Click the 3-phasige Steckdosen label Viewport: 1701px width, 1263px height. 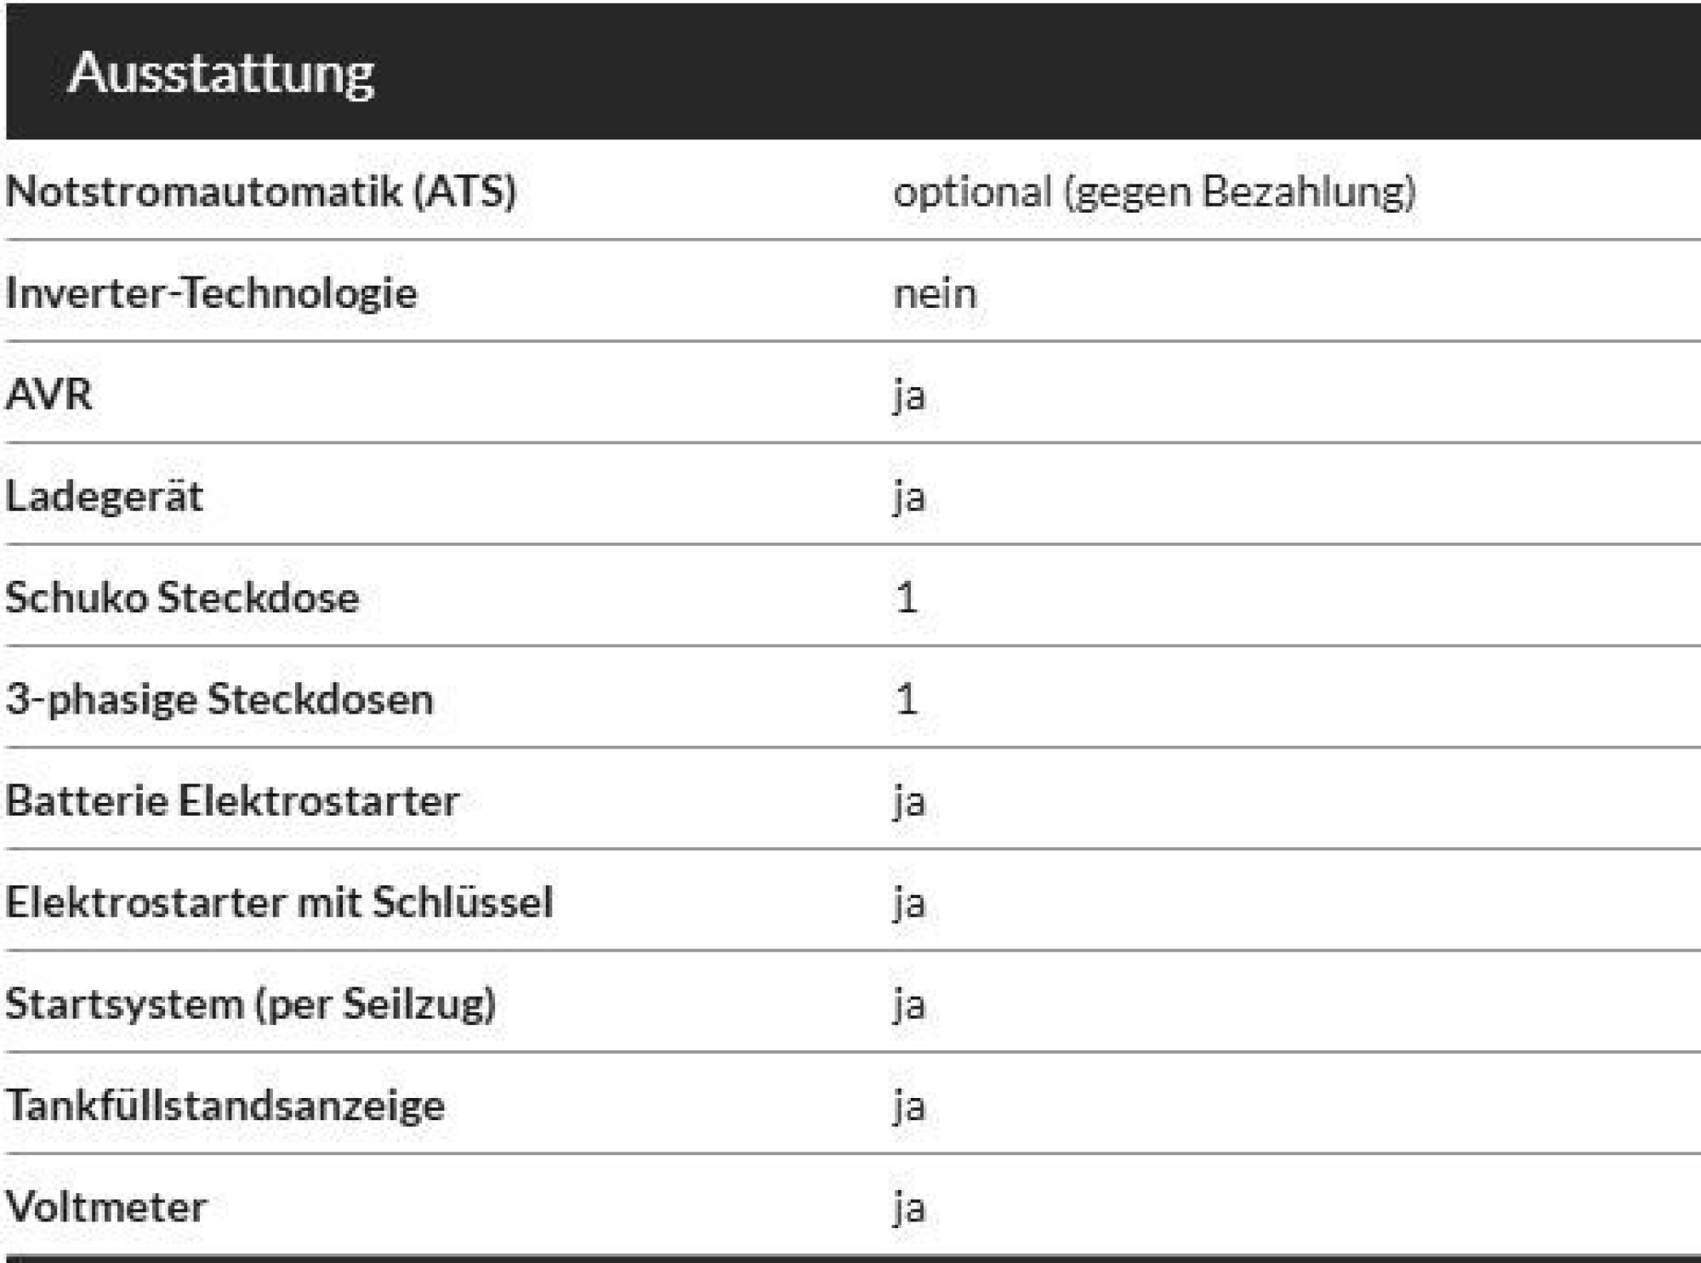(219, 699)
